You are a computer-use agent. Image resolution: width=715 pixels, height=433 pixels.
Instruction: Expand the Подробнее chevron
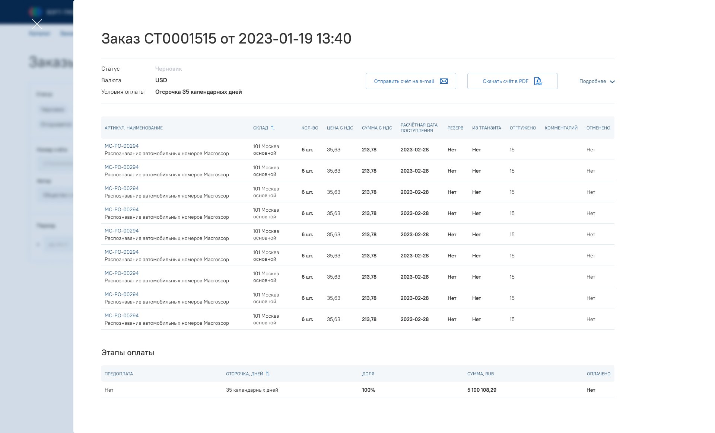point(612,81)
